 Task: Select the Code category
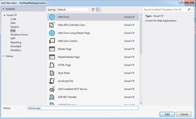pos(13,19)
